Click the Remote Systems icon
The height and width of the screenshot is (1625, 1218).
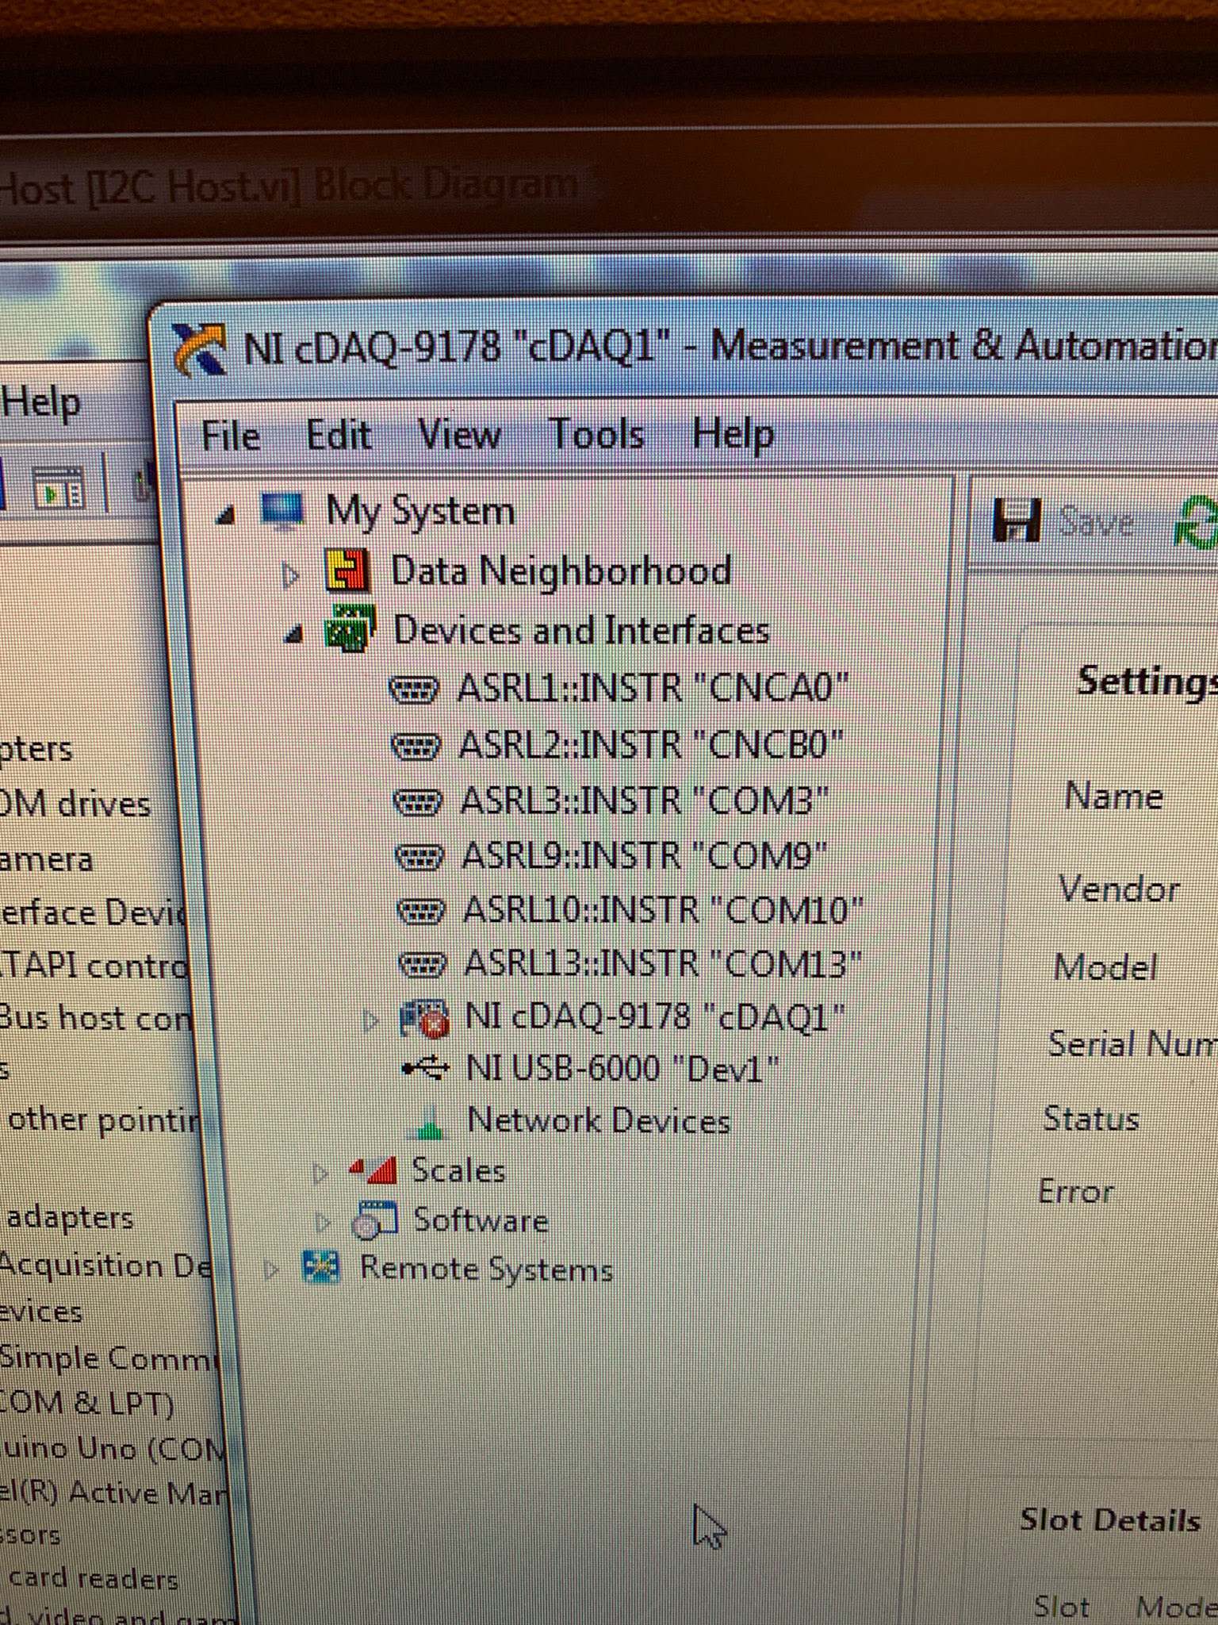(321, 1268)
